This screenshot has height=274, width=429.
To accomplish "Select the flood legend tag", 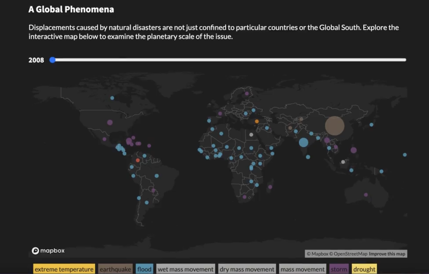I will point(144,269).
